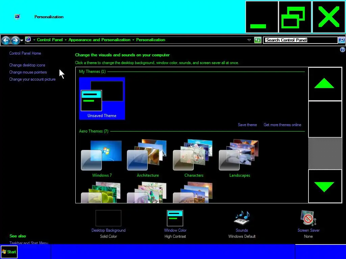Open Desktop Background settings icon
The image size is (346, 259).
[108, 218]
